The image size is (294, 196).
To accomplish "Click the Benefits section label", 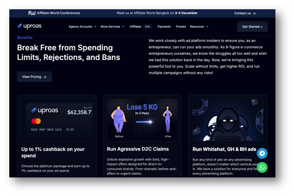I will [x=25, y=38].
